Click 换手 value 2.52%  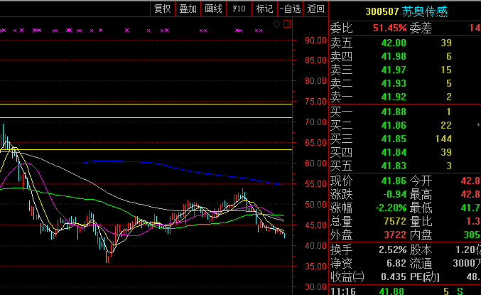[x=393, y=250]
